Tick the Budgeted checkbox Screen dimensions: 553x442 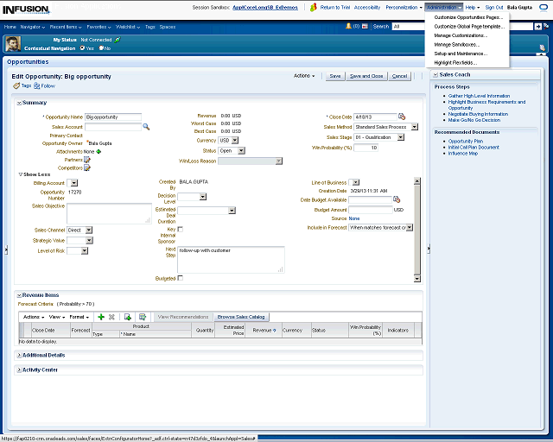[x=180, y=278]
